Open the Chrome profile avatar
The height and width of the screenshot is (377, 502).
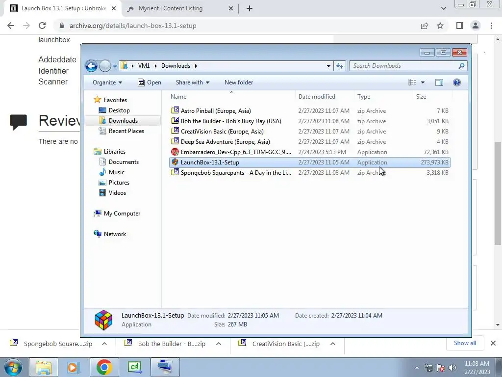point(476,26)
